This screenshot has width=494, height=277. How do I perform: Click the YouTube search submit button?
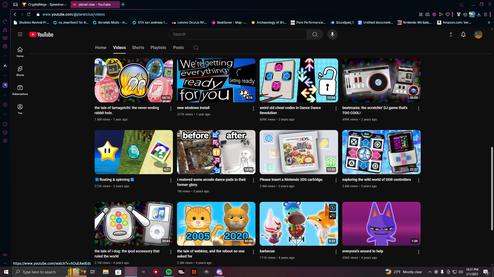tap(315, 34)
